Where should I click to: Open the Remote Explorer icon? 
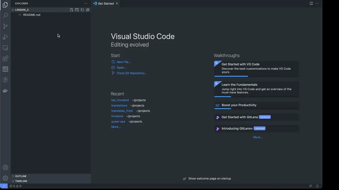[5, 48]
